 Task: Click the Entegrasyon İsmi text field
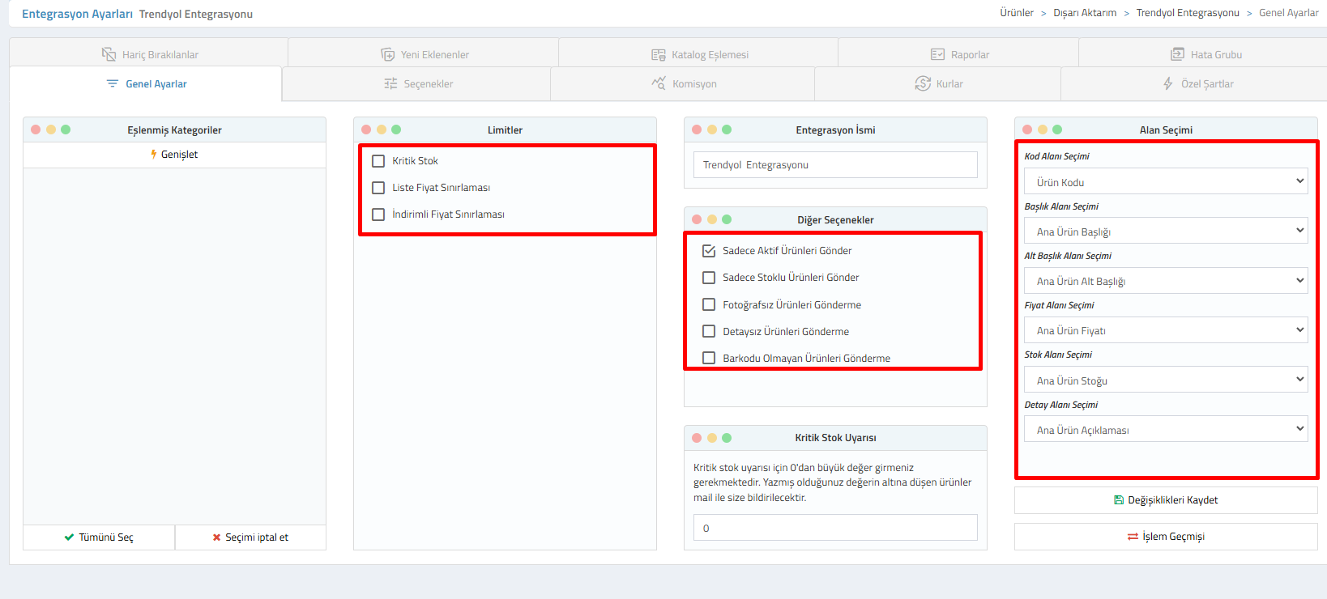point(835,165)
